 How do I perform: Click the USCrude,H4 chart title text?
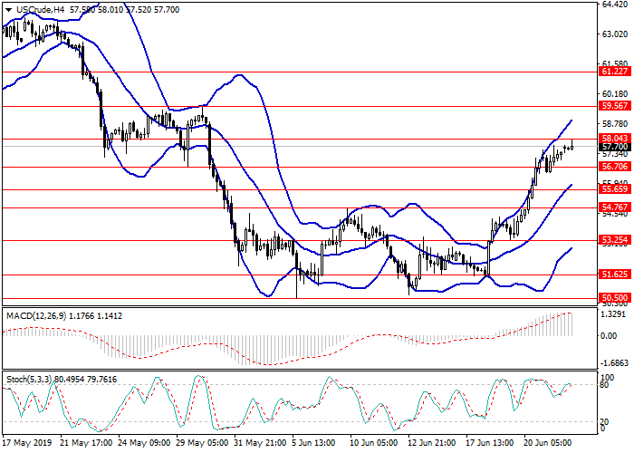36,7
